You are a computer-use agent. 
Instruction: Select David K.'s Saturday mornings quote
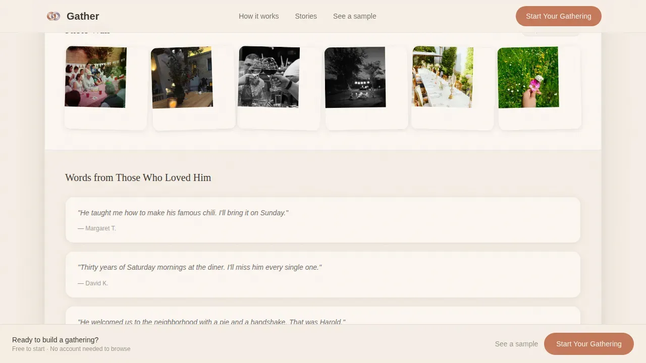[323, 274]
